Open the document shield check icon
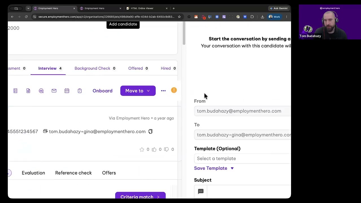361x203 pixels. (x=28, y=91)
